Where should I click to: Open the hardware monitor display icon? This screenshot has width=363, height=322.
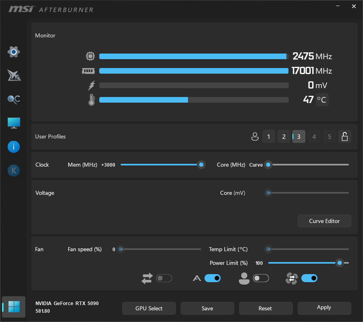(x=14, y=123)
